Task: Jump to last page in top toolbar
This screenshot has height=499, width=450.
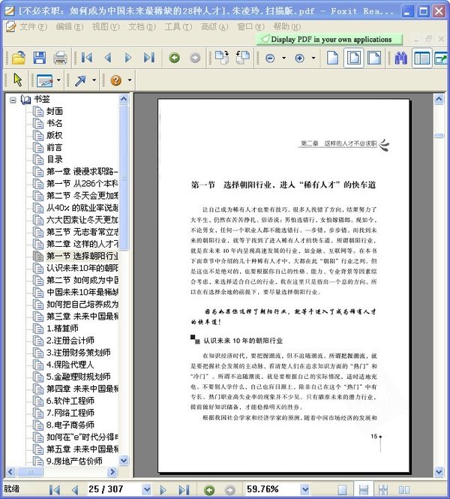Action: click(149, 58)
